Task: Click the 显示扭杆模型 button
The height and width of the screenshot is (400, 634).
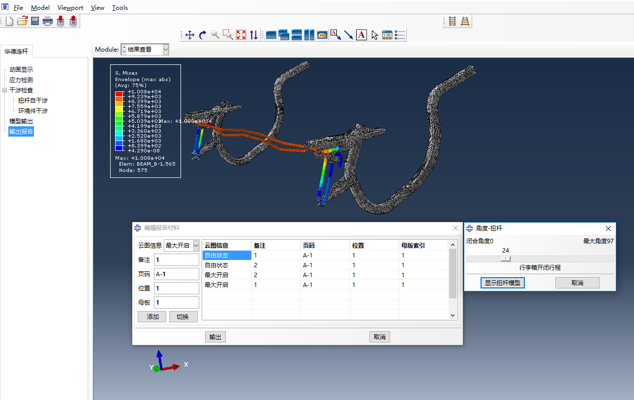Action: 502,283
